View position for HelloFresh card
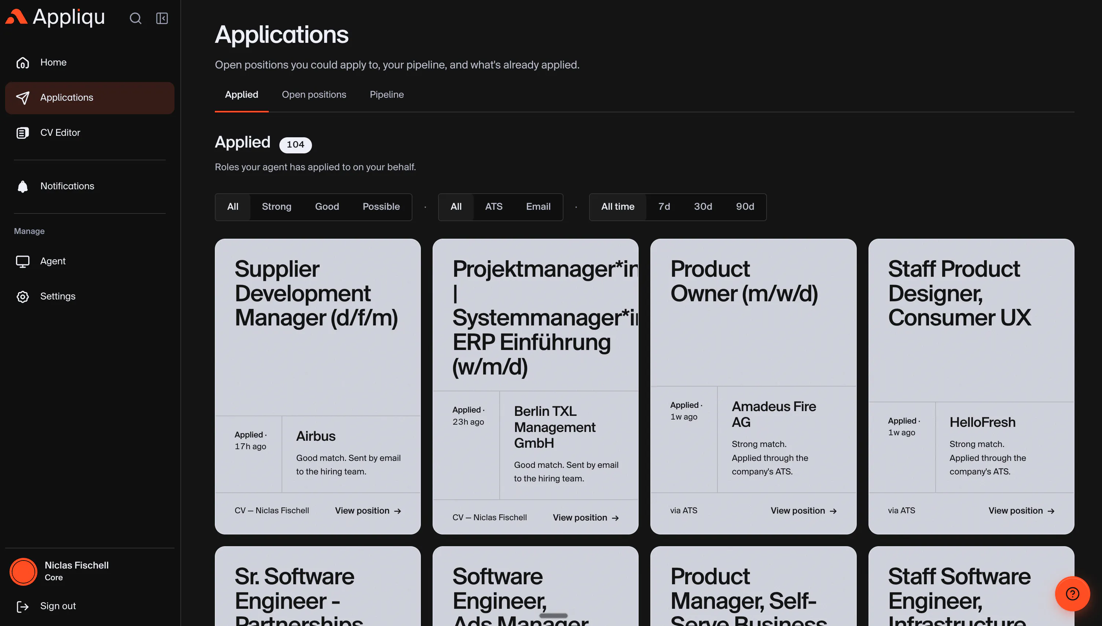 click(1021, 510)
